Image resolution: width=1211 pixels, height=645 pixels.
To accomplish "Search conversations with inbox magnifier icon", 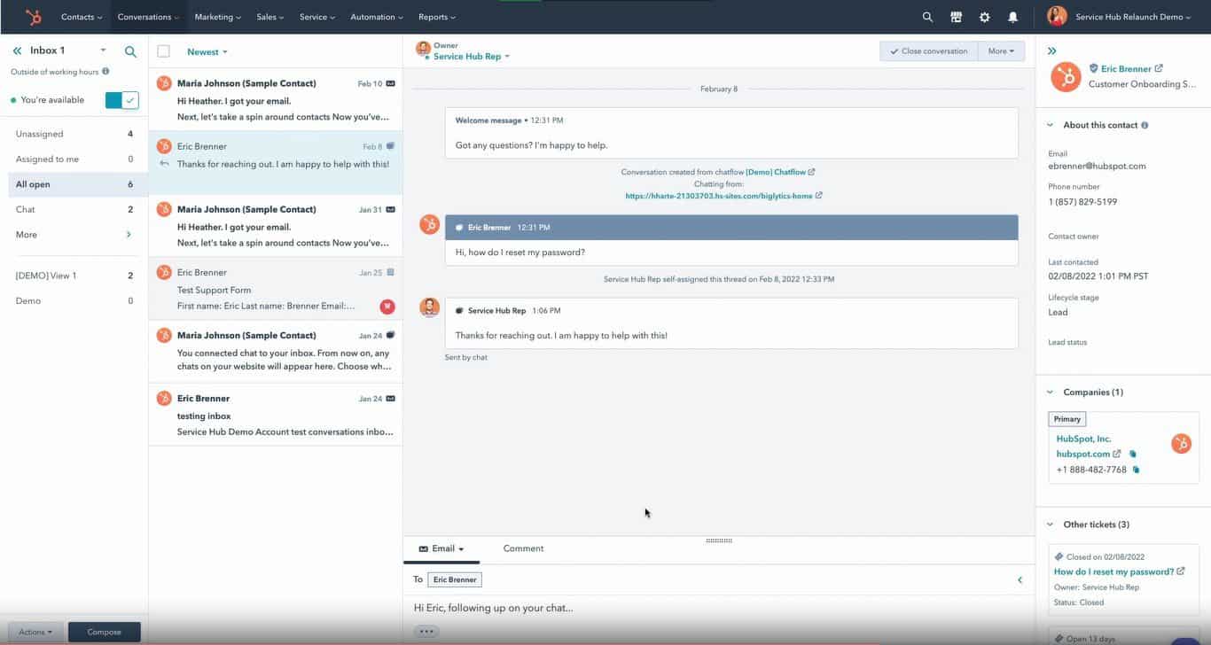I will point(130,51).
